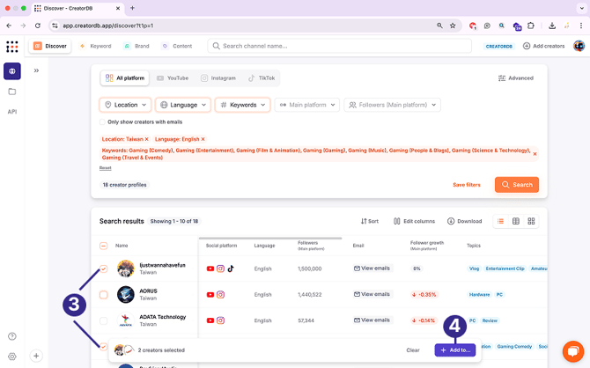Click the Instagram icon for AORUS
Screen dimensions: 590x368
pos(220,295)
